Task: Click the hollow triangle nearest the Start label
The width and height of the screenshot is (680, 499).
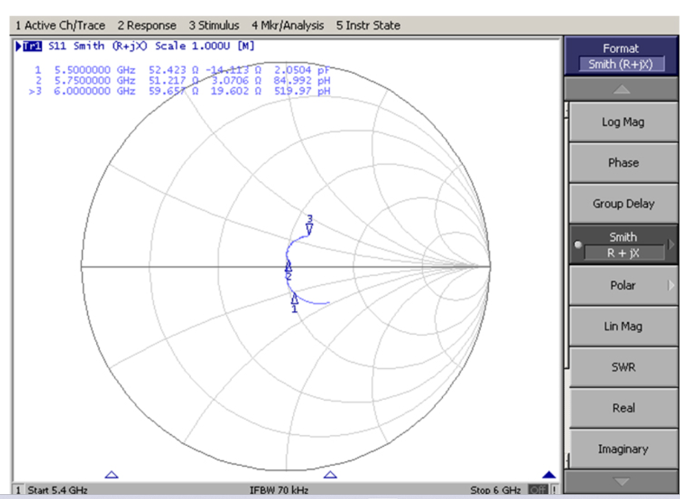Action: coord(111,475)
